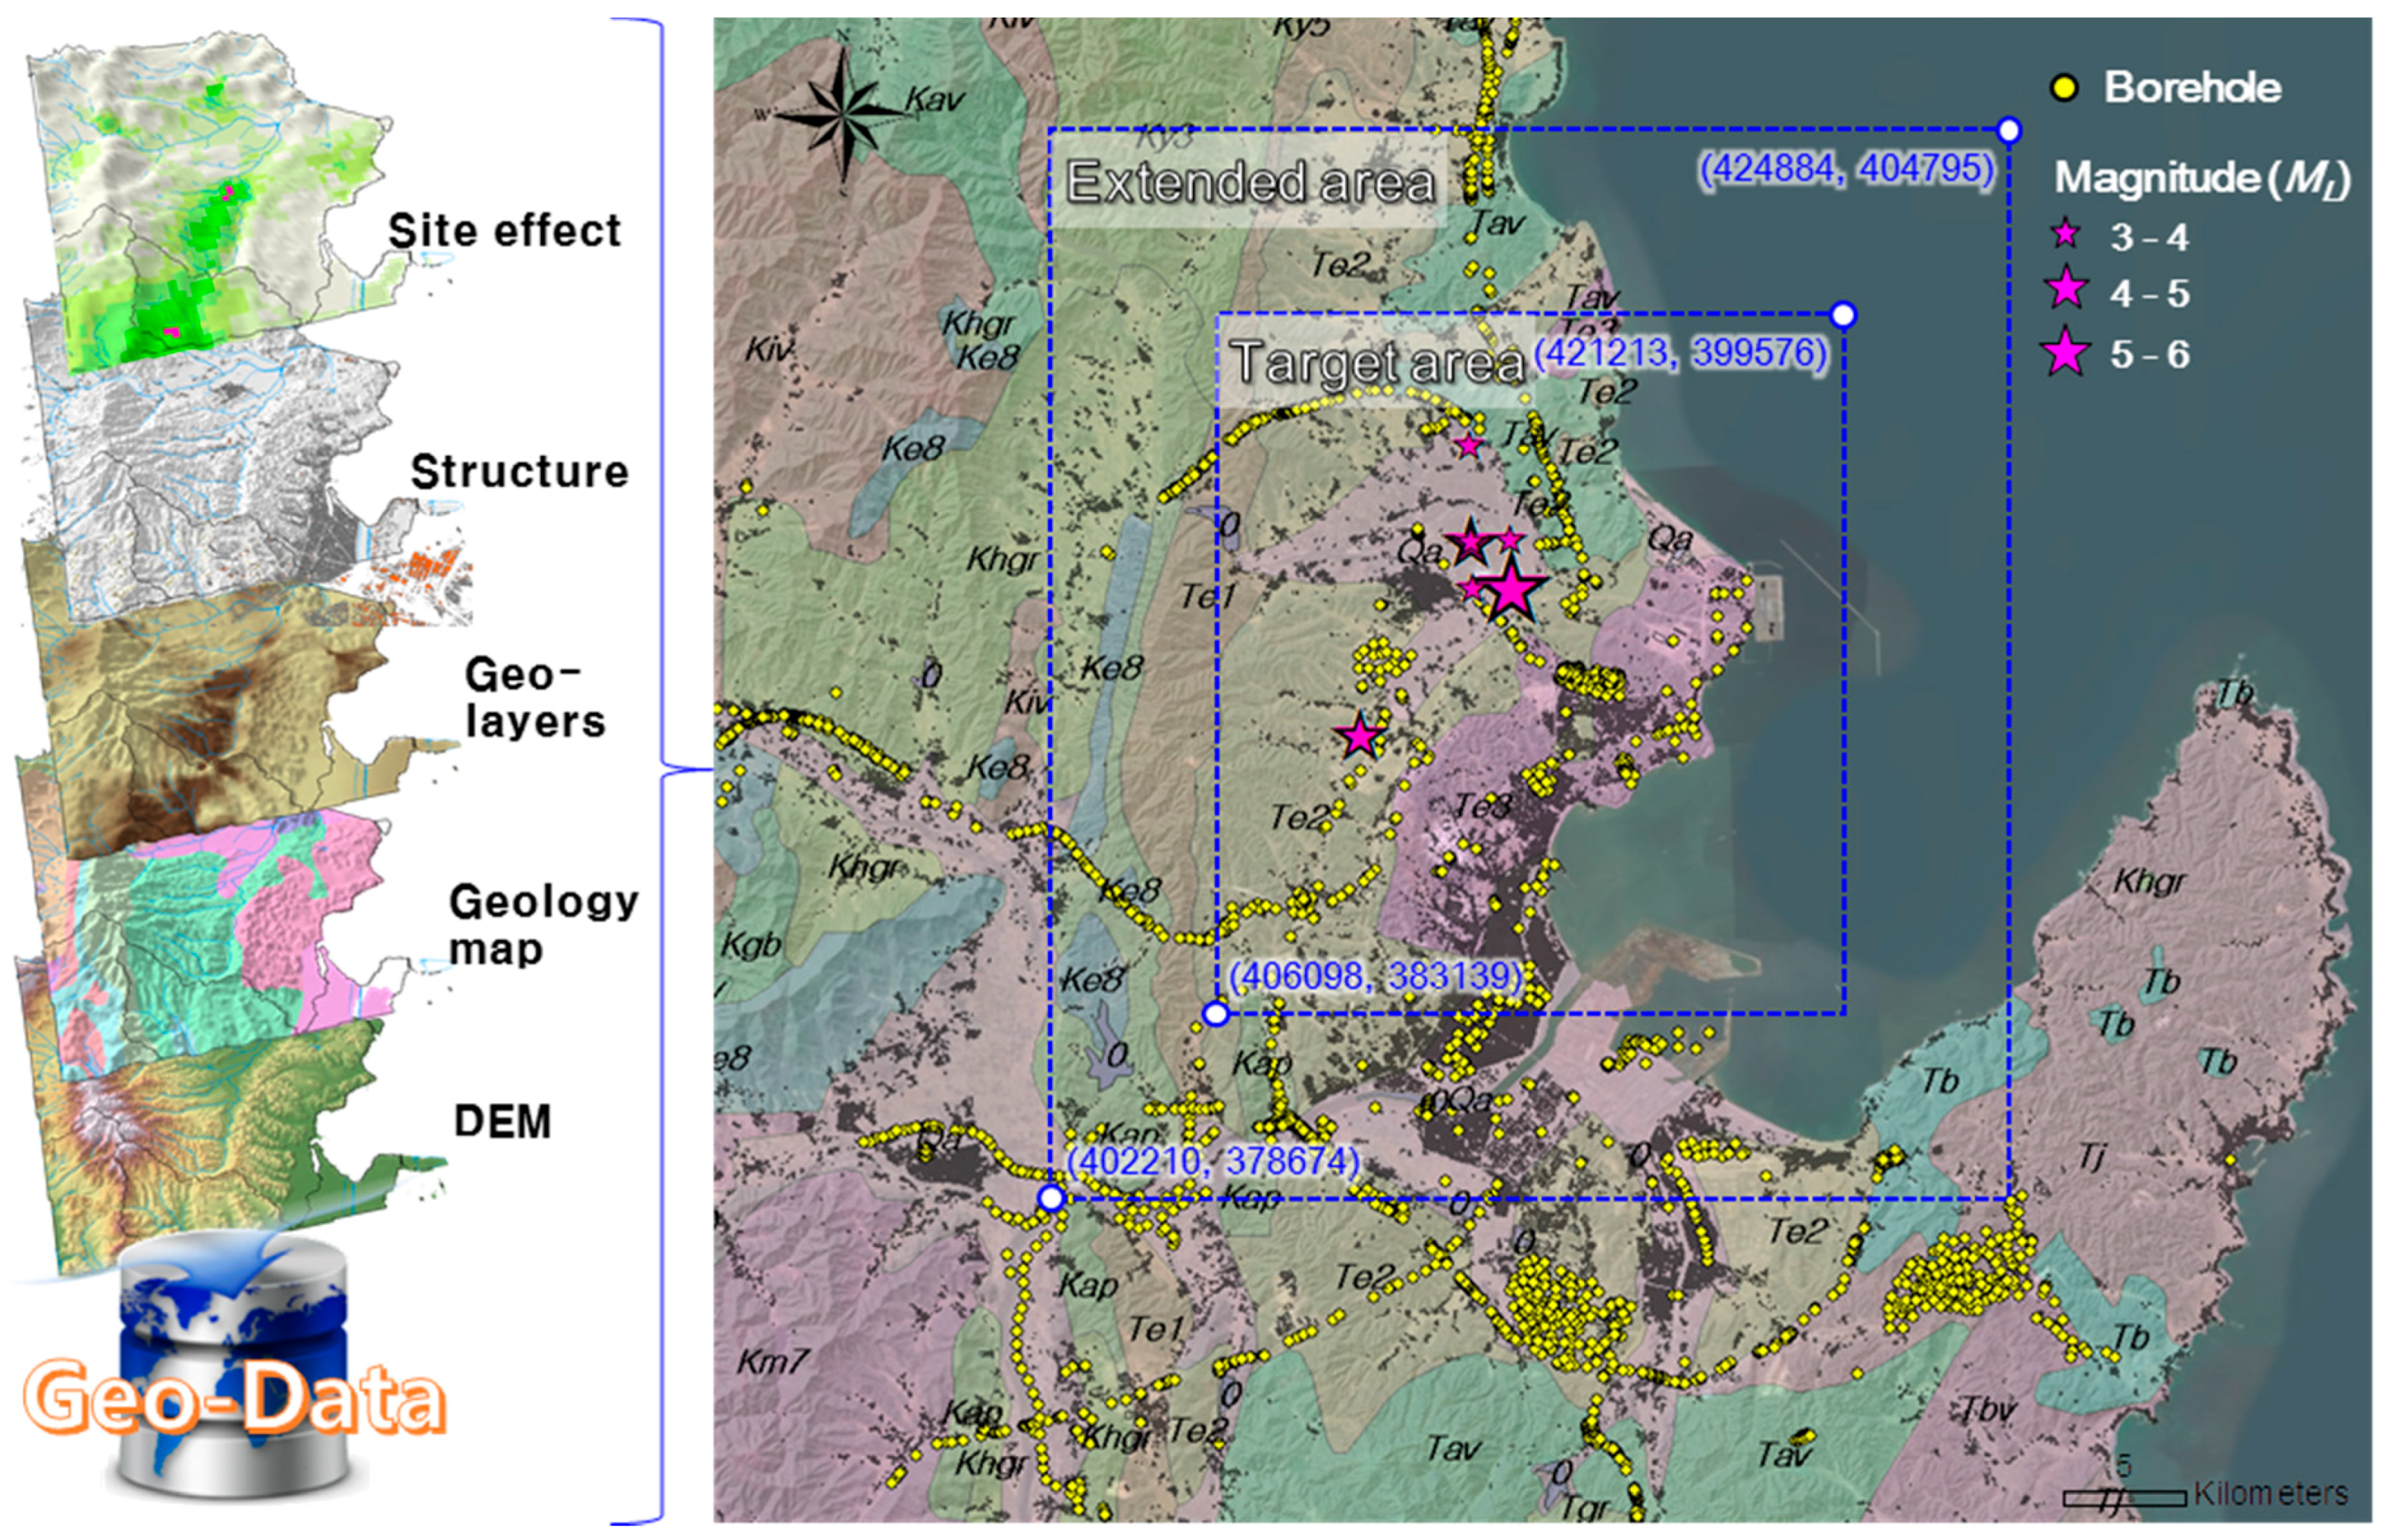
Task: Click the "Structure" label
Action: pos(519,472)
